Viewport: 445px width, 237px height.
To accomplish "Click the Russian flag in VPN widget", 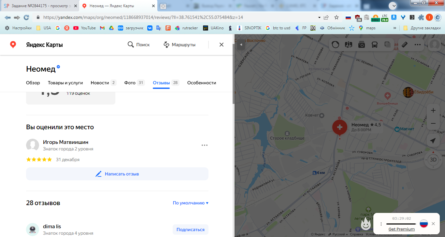I will pos(423,224).
